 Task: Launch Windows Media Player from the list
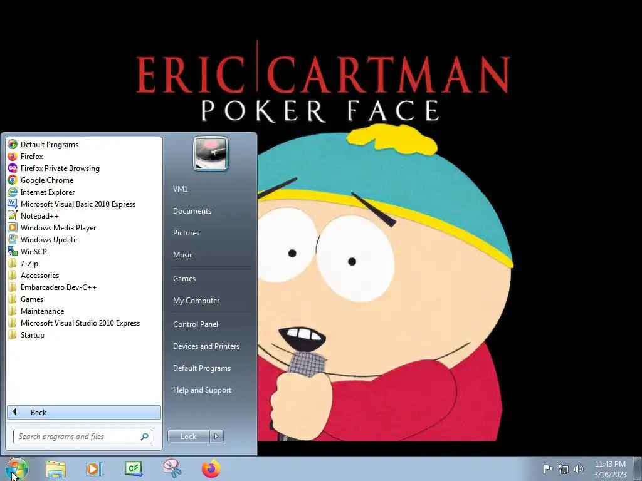tap(84, 227)
